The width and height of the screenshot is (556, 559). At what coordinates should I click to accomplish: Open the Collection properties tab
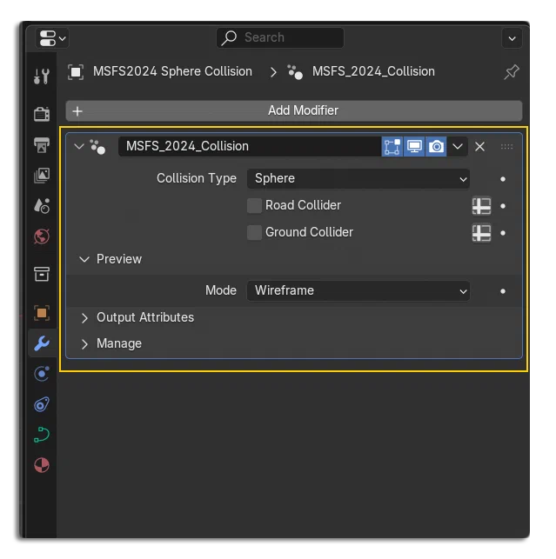pyautogui.click(x=42, y=274)
